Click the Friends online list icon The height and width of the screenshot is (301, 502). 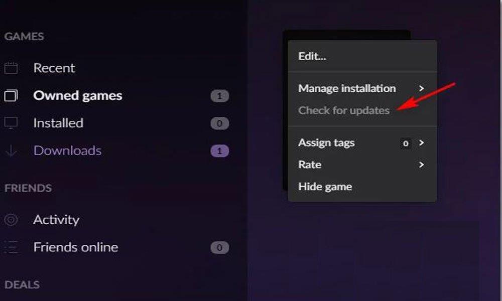(11, 247)
